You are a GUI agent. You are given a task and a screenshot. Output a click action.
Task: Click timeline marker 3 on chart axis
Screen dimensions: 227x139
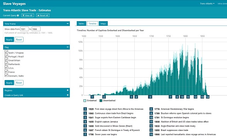tap(131, 97)
